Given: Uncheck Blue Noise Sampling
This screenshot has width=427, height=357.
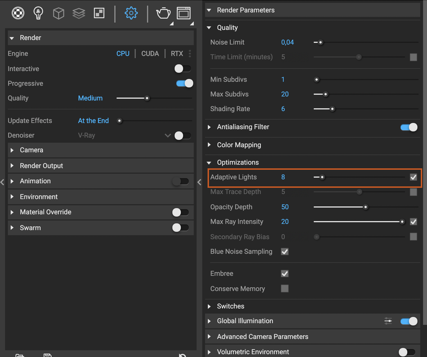Looking at the screenshot, I should (x=285, y=252).
